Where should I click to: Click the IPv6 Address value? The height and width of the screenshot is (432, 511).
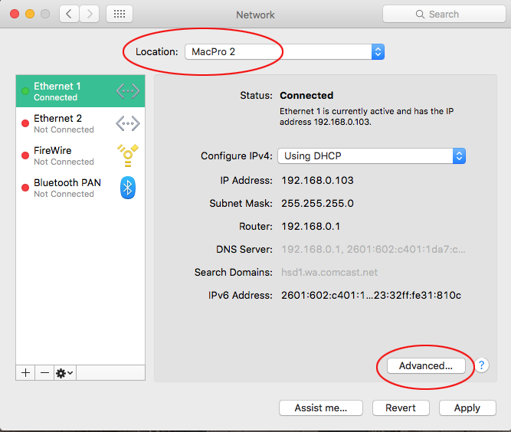[x=372, y=295]
